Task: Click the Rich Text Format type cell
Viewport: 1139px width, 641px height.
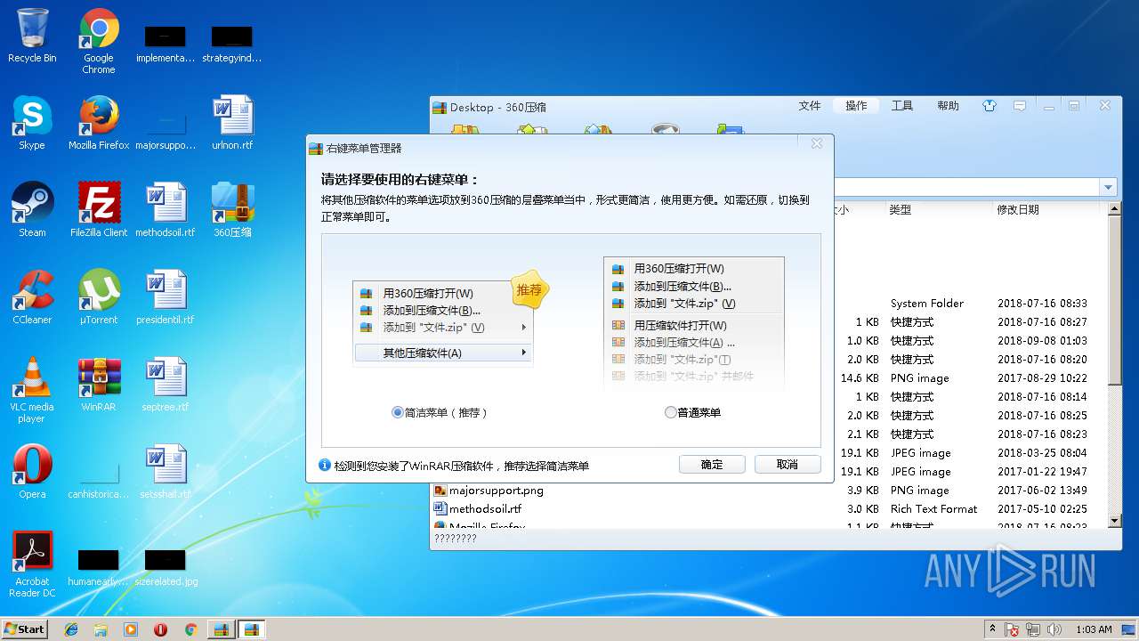Action: point(933,509)
